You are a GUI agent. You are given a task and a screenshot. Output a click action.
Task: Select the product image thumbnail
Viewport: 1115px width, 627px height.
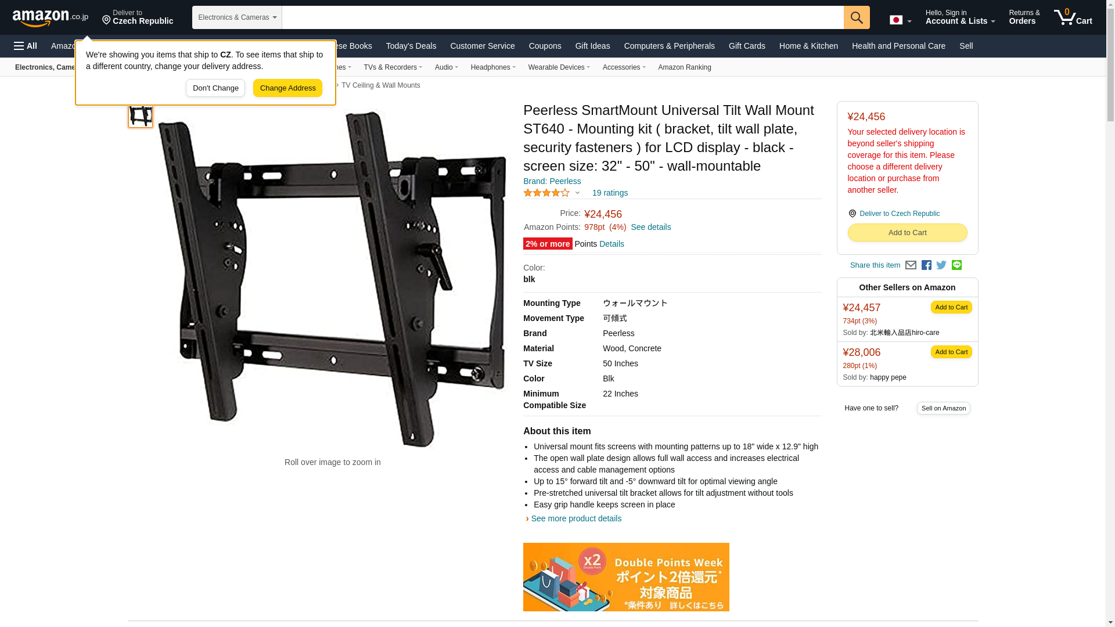point(141,114)
